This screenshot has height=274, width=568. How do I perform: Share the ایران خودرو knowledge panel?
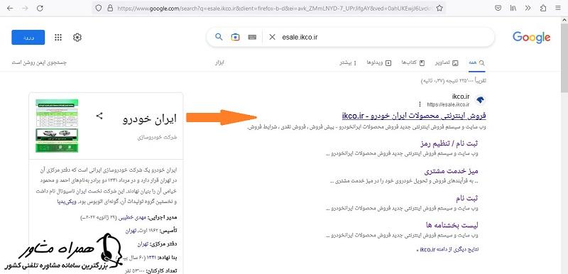[x=99, y=116]
